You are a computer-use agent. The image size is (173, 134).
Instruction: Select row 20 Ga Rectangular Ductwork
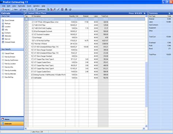pos(85,31)
